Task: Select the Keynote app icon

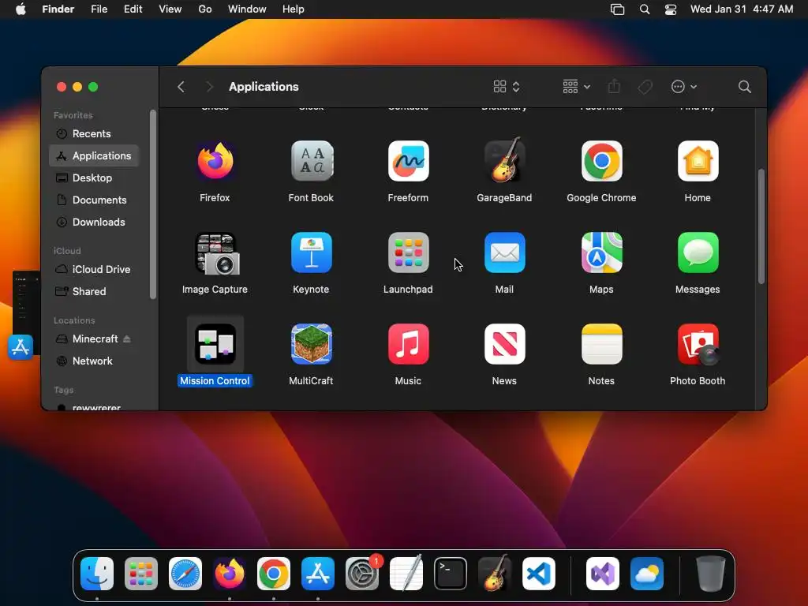Action: coord(311,252)
